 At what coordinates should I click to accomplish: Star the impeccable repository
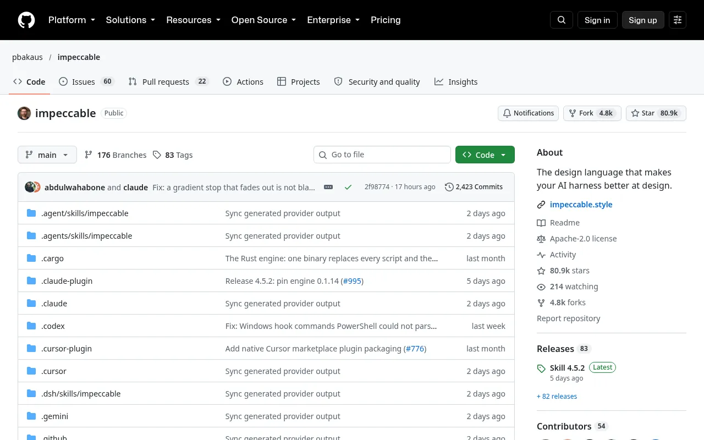point(656,113)
